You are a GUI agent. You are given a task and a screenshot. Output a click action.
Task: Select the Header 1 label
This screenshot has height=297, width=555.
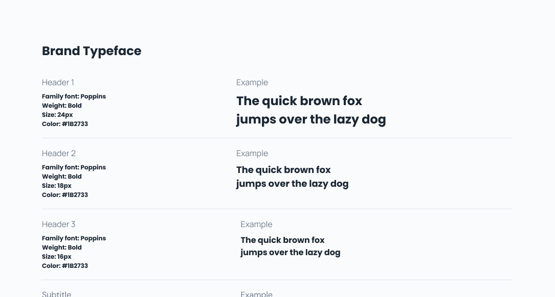(x=58, y=83)
